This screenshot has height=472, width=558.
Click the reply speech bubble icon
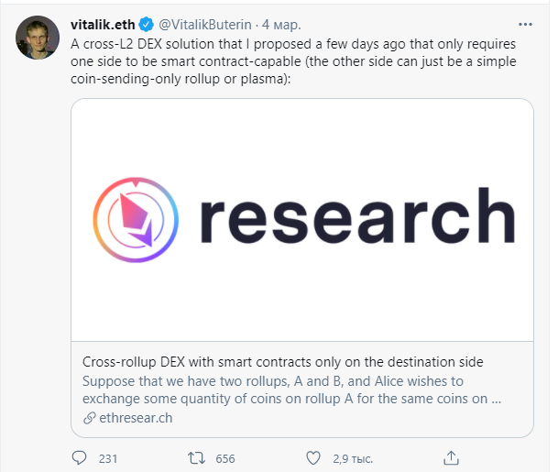(x=80, y=456)
